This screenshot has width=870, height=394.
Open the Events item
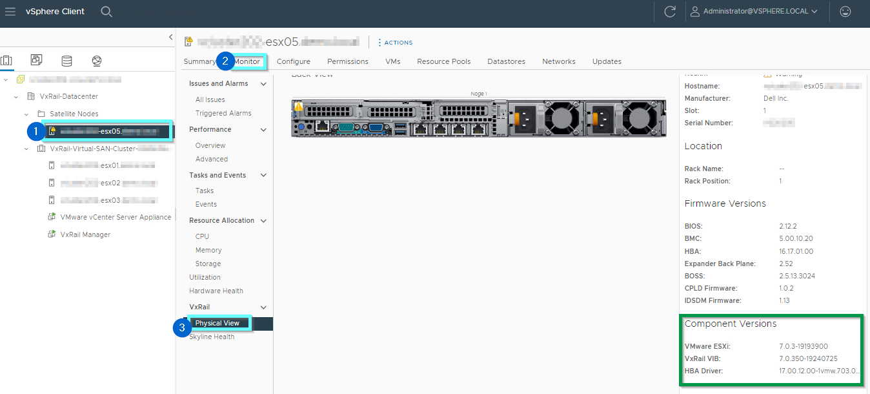click(x=206, y=204)
